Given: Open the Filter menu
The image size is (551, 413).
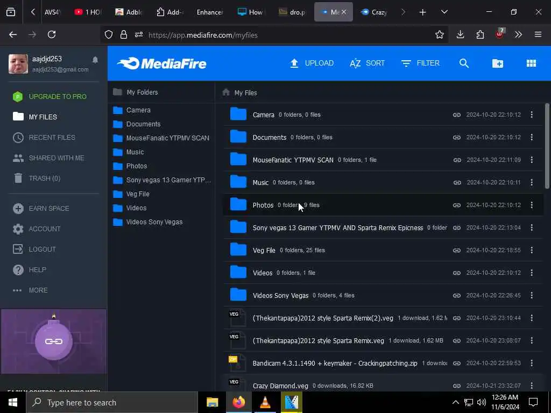Looking at the screenshot, I should (x=420, y=63).
